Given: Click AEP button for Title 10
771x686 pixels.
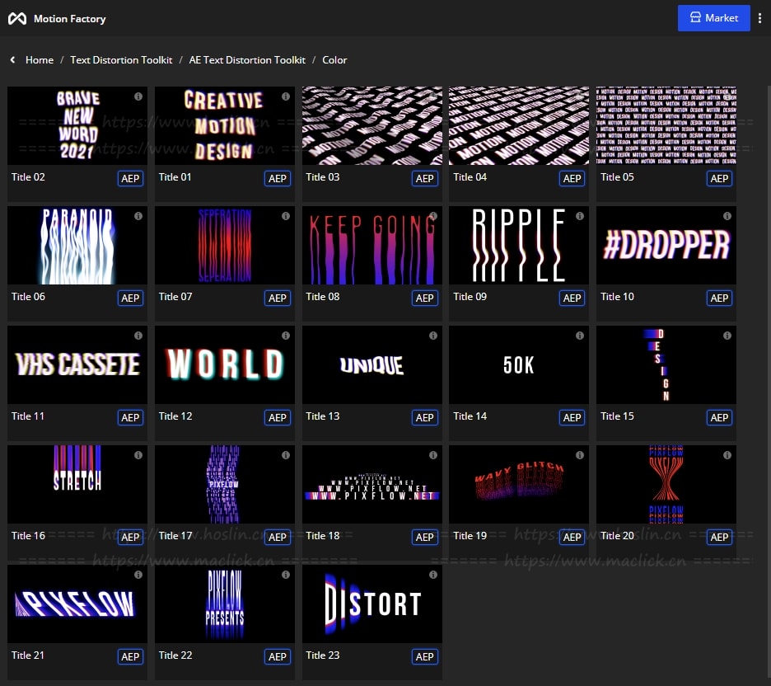Looking at the screenshot, I should pos(719,298).
